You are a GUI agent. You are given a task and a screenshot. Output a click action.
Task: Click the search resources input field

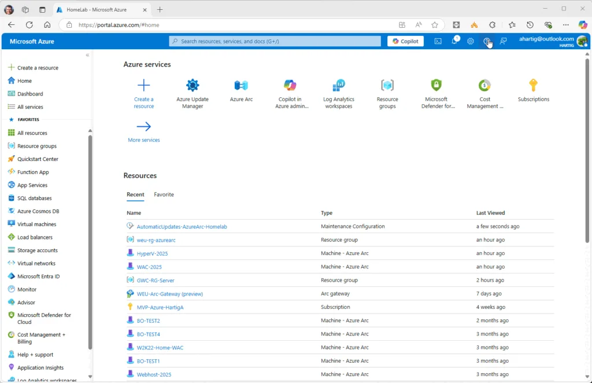pyautogui.click(x=275, y=41)
